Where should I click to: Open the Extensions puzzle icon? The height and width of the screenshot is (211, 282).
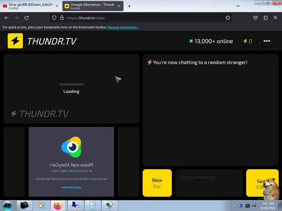click(x=265, y=18)
